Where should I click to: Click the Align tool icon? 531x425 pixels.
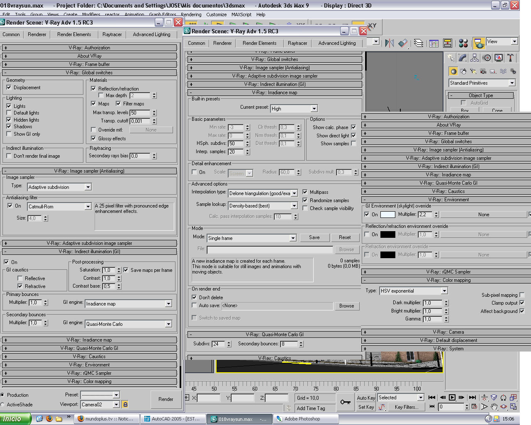(x=402, y=43)
